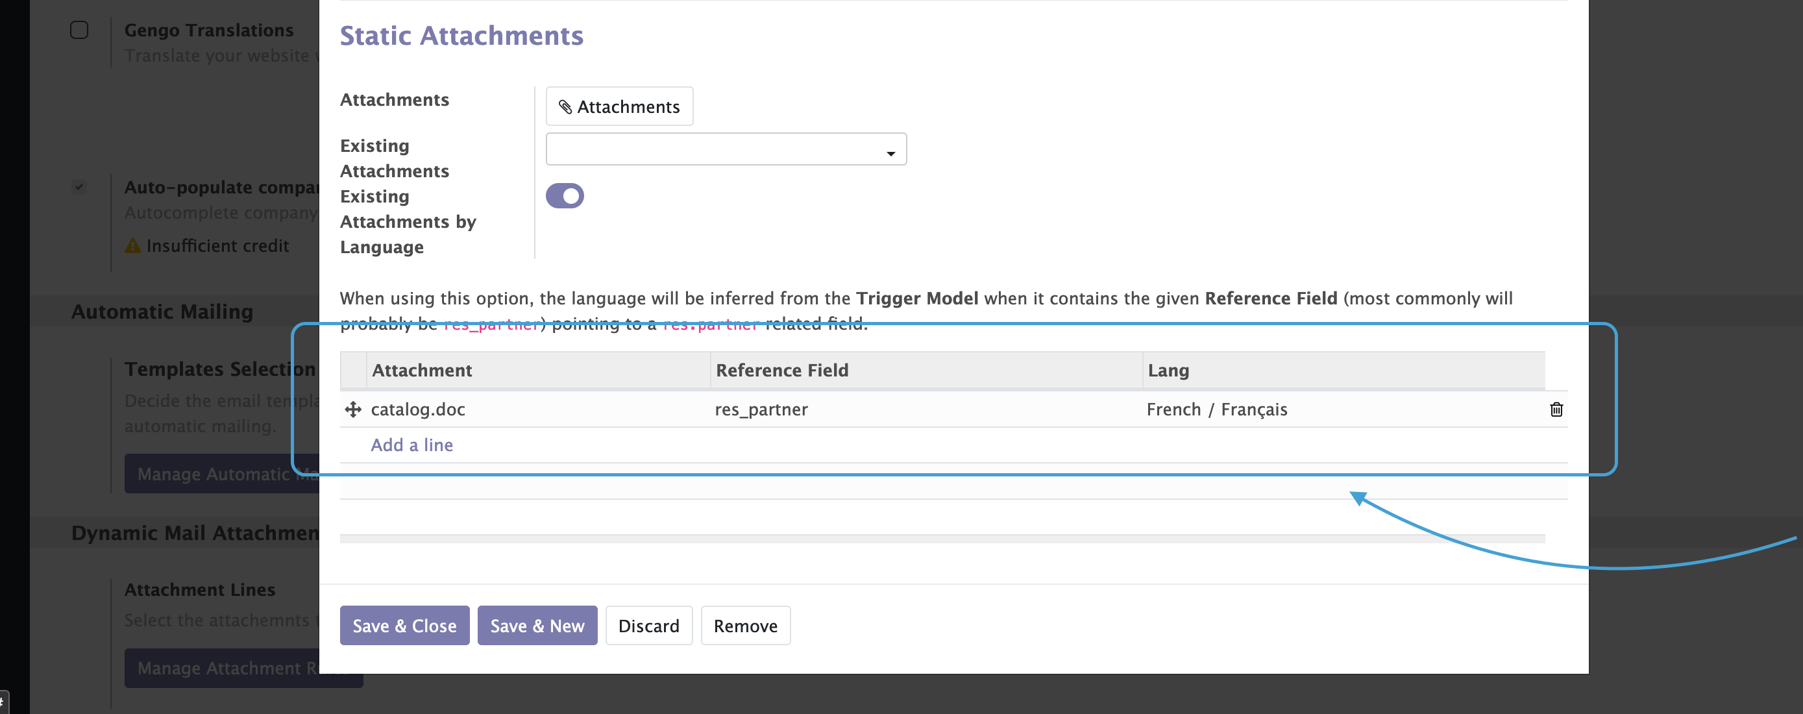
Task: Toggle Existing Attachments by Language switch
Action: (565, 196)
